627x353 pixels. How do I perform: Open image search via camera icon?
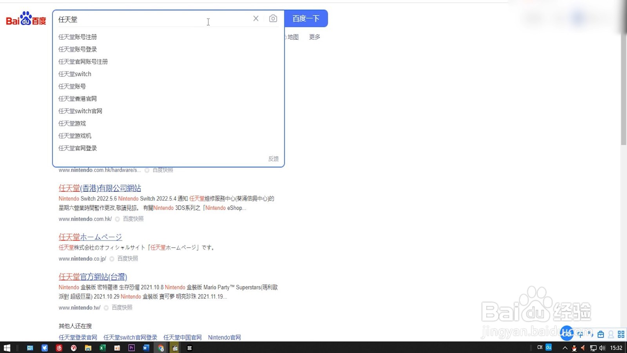tap(273, 18)
